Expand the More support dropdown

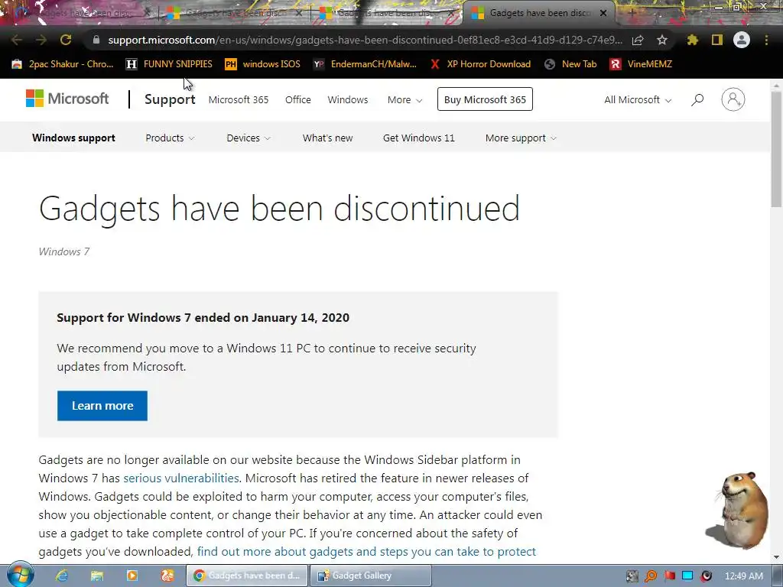tap(521, 138)
